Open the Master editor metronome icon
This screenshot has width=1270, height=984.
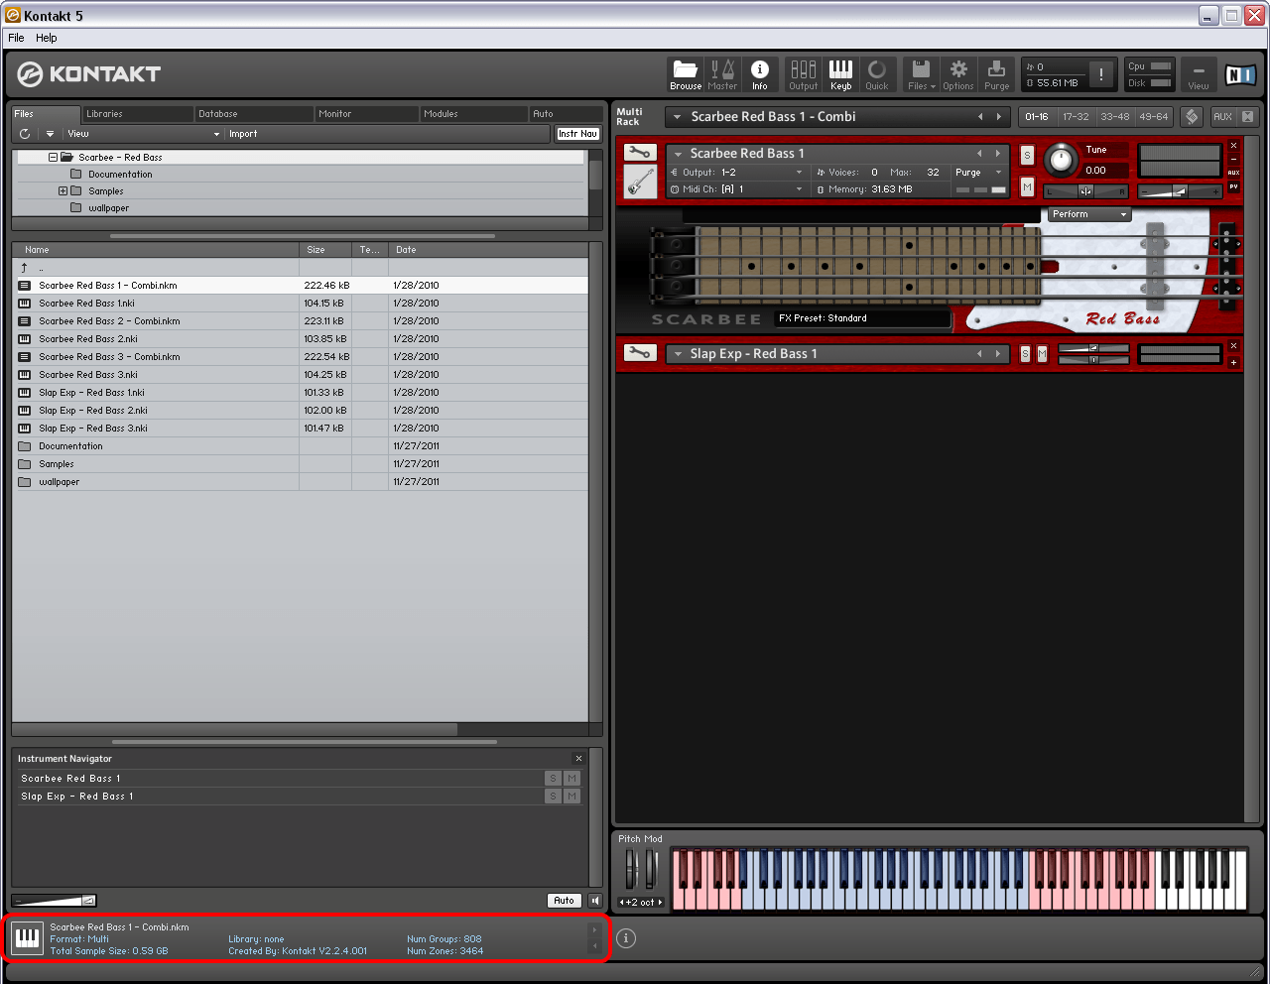click(x=722, y=74)
